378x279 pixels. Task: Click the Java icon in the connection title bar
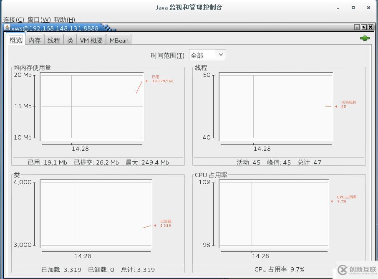[x=7, y=28]
